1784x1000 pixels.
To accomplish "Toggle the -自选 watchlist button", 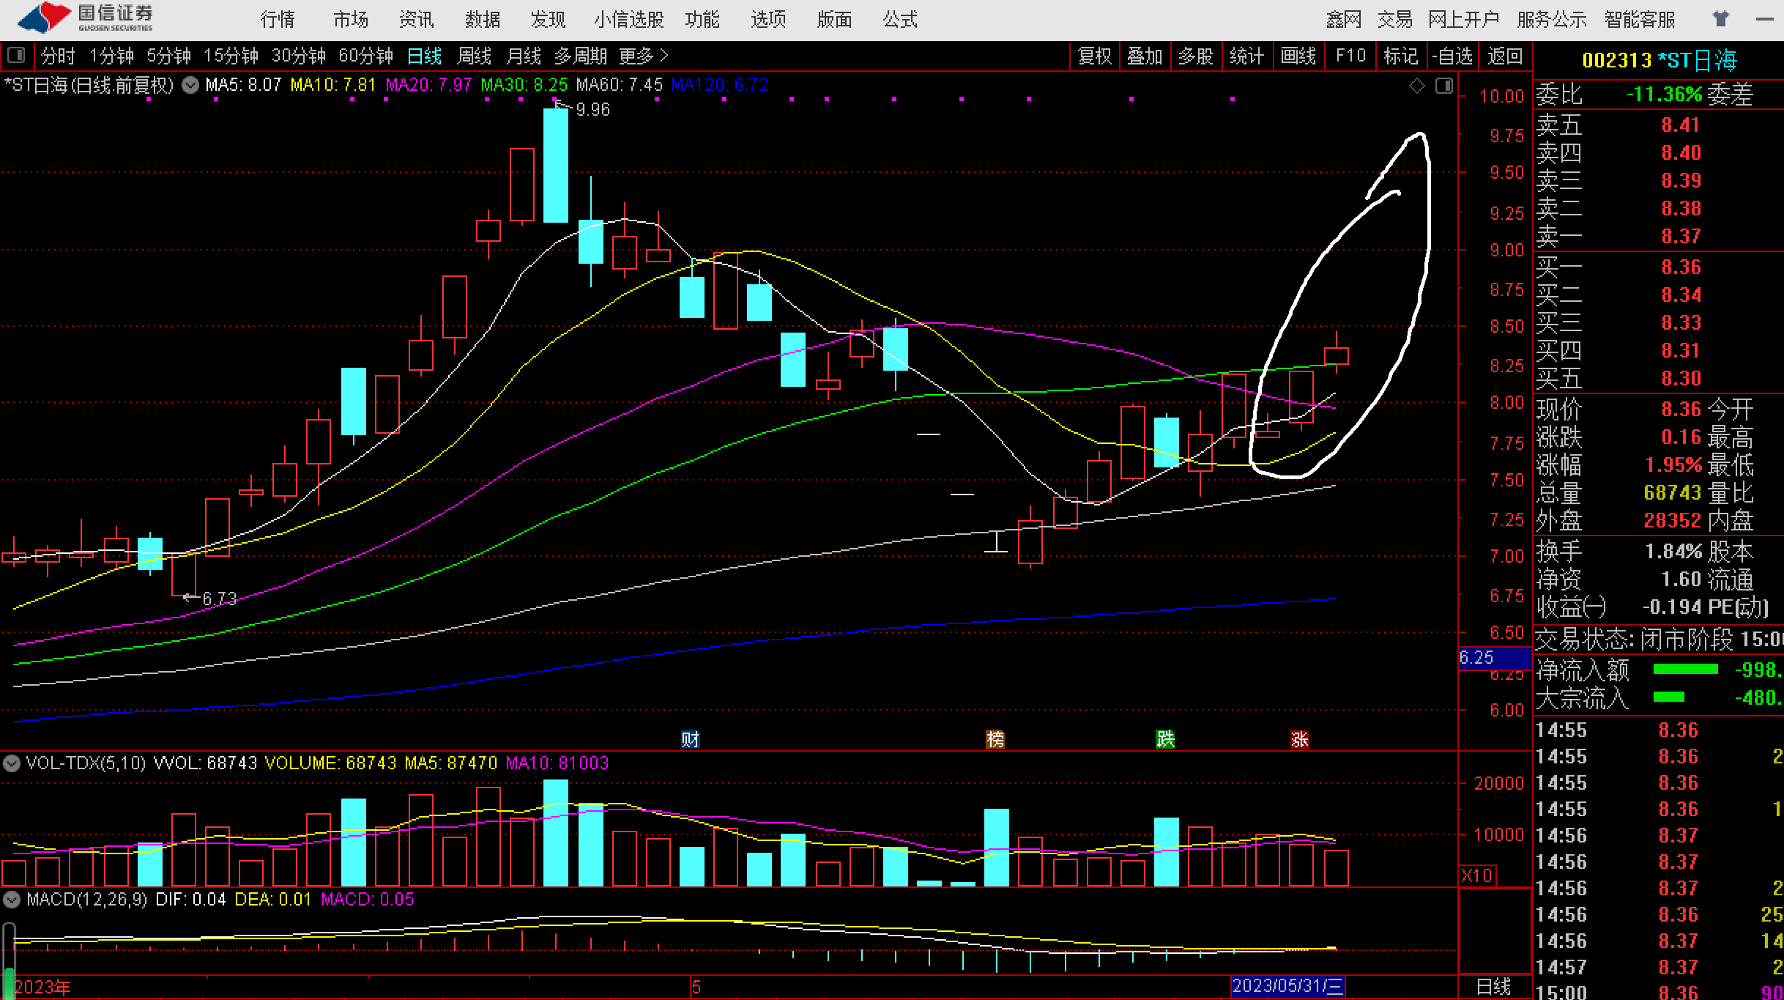I will [1452, 56].
